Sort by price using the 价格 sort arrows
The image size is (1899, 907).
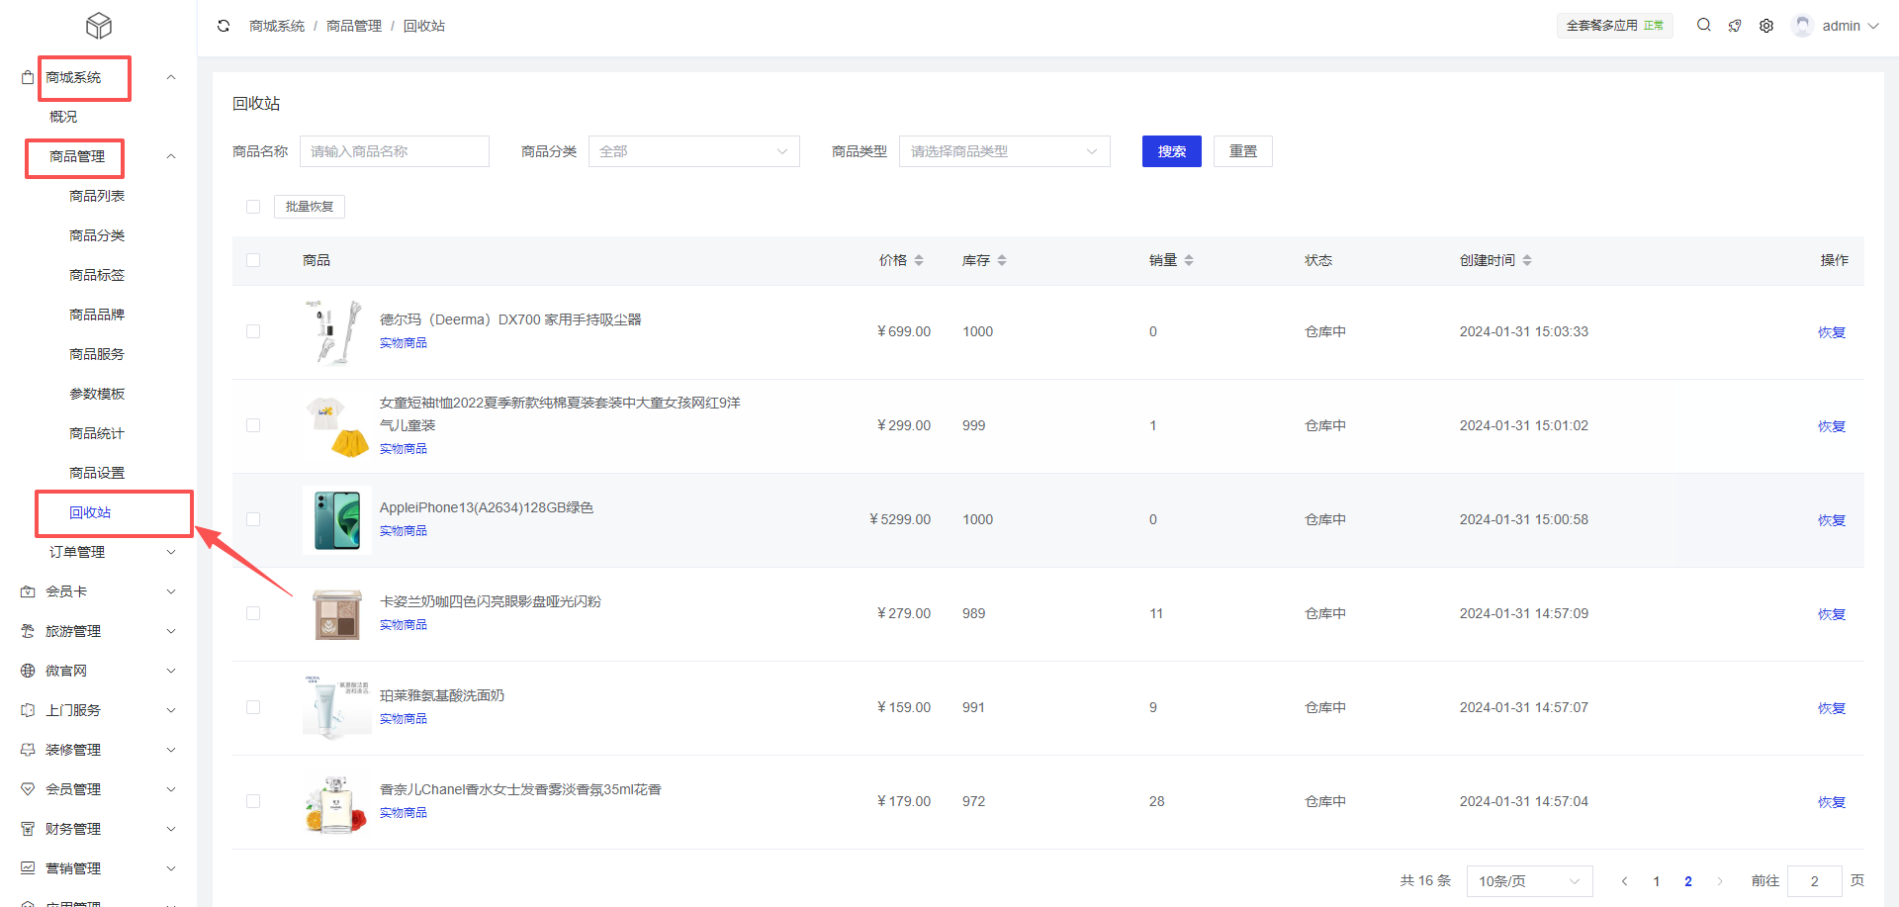(x=919, y=260)
